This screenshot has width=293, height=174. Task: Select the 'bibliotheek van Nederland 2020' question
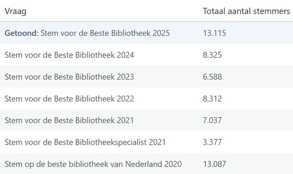point(93,164)
